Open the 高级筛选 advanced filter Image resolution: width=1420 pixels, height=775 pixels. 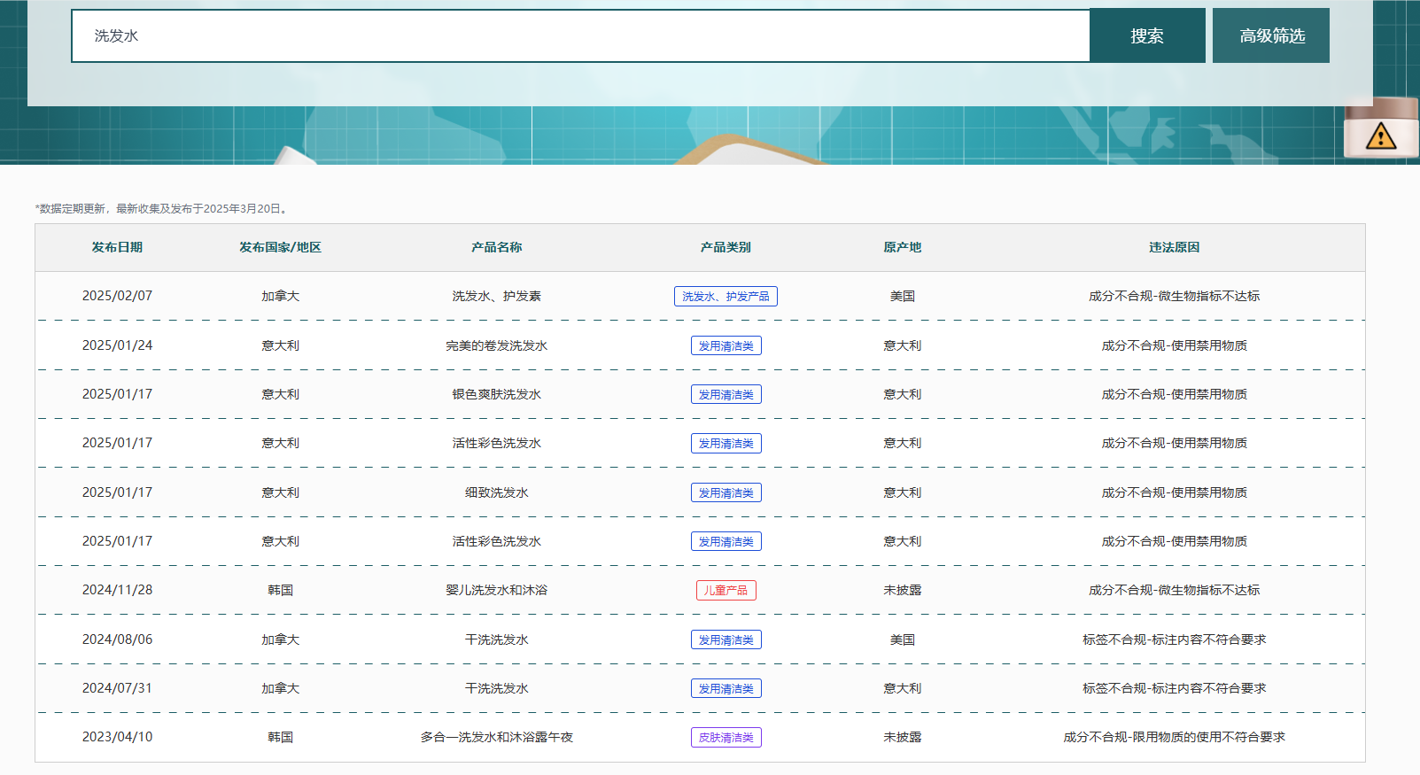click(x=1271, y=36)
